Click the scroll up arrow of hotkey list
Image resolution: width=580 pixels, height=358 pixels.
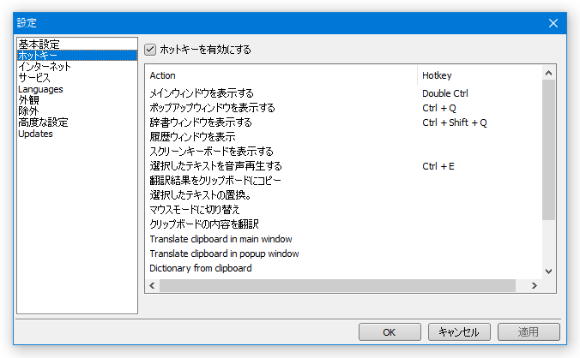coord(548,73)
